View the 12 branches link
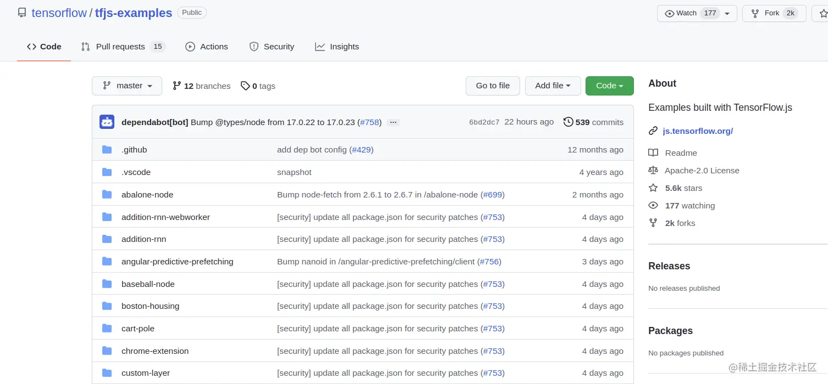This screenshot has width=828, height=384. (x=202, y=86)
